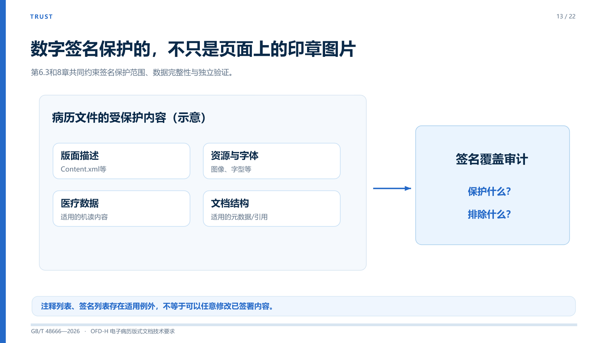Select the 版面描述 card
609x343 pixels.
(121, 161)
